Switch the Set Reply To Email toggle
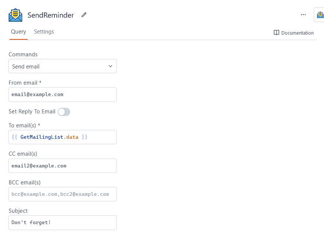The height and width of the screenshot is (237, 324). (x=64, y=112)
